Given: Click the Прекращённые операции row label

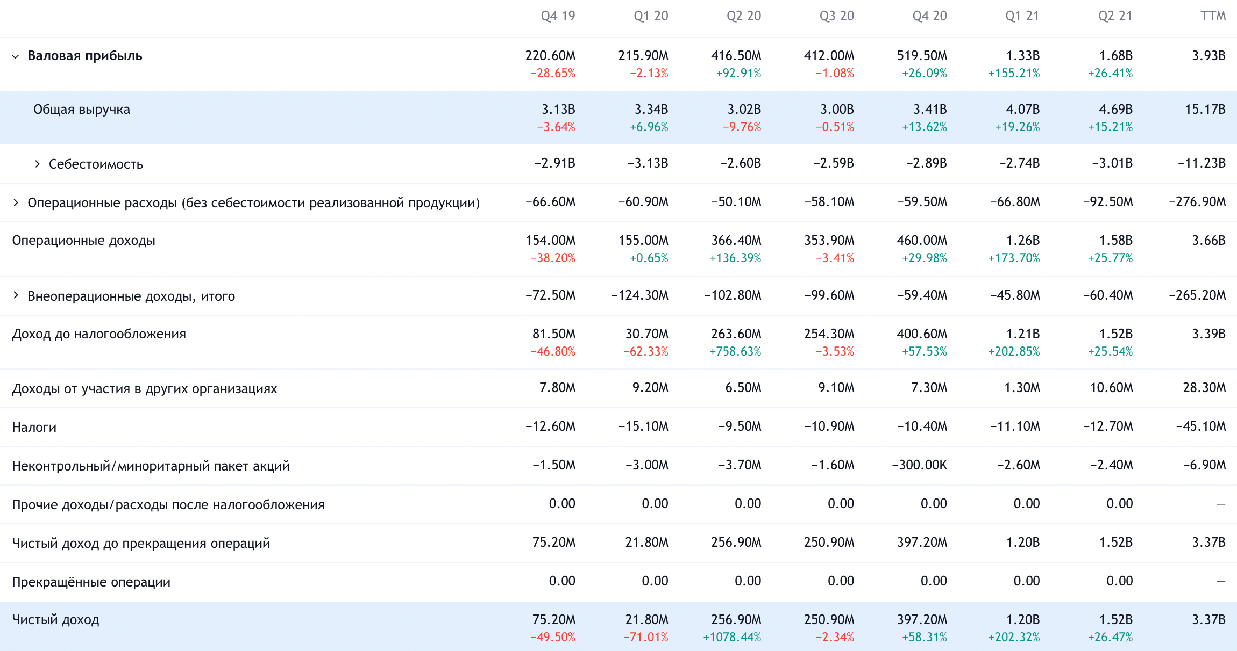Looking at the screenshot, I should click(x=91, y=582).
